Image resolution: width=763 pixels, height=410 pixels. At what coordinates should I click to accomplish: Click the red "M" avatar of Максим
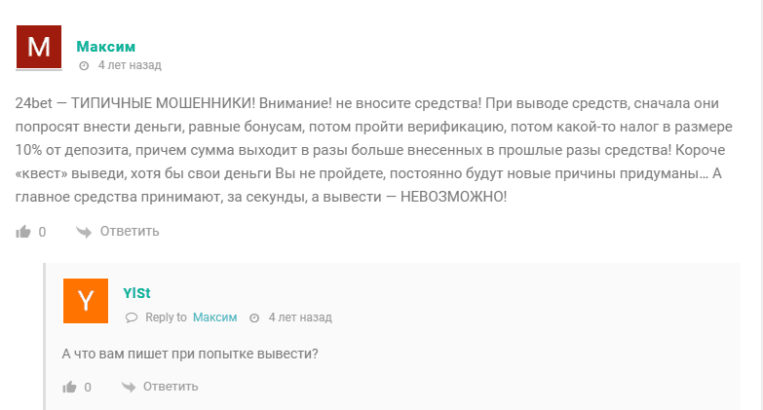click(x=39, y=47)
